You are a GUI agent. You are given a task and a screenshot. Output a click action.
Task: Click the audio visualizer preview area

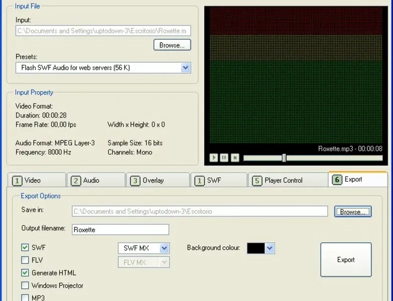point(296,75)
